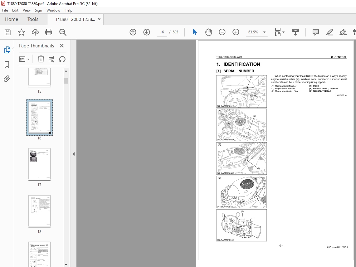Click the 'G-1' page footer number
356x267 pixels.
coord(281,246)
